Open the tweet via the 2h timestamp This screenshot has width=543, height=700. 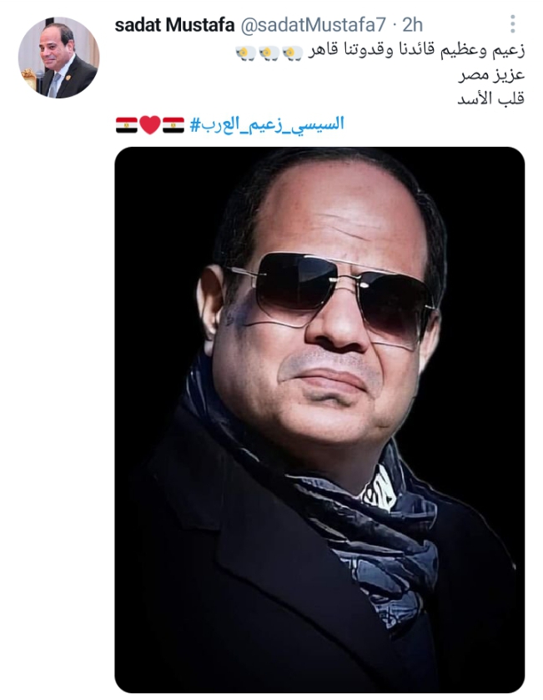[x=412, y=25]
